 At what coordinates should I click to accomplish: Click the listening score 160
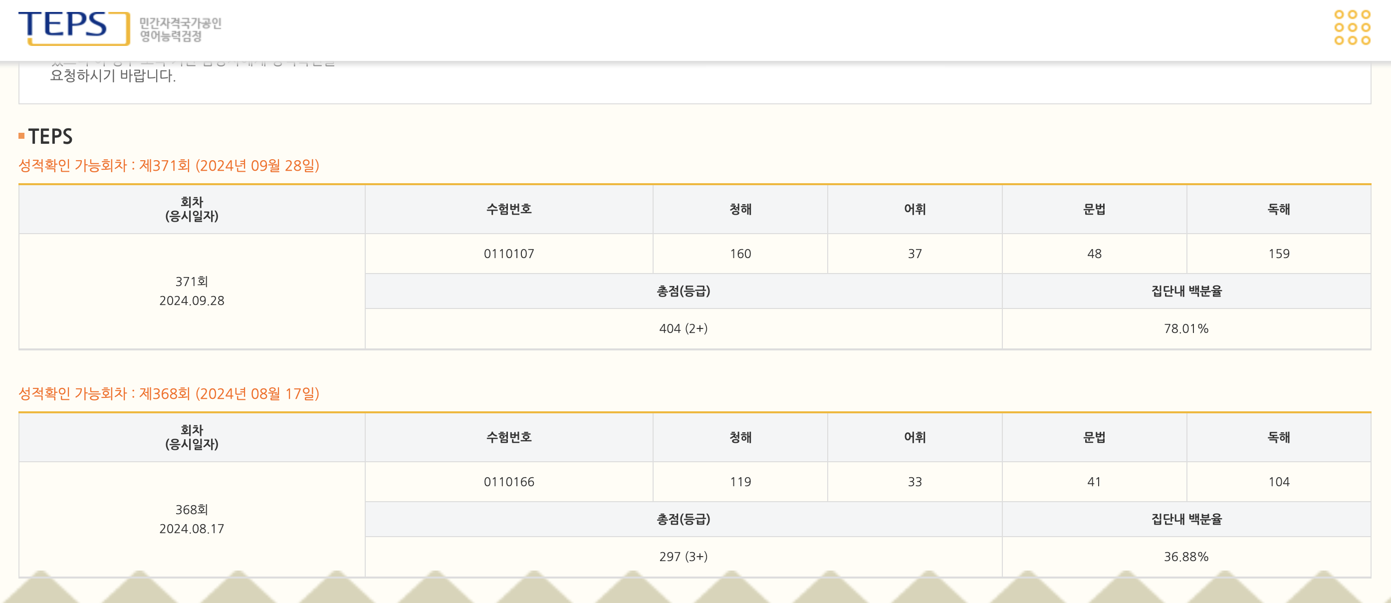[x=740, y=254]
